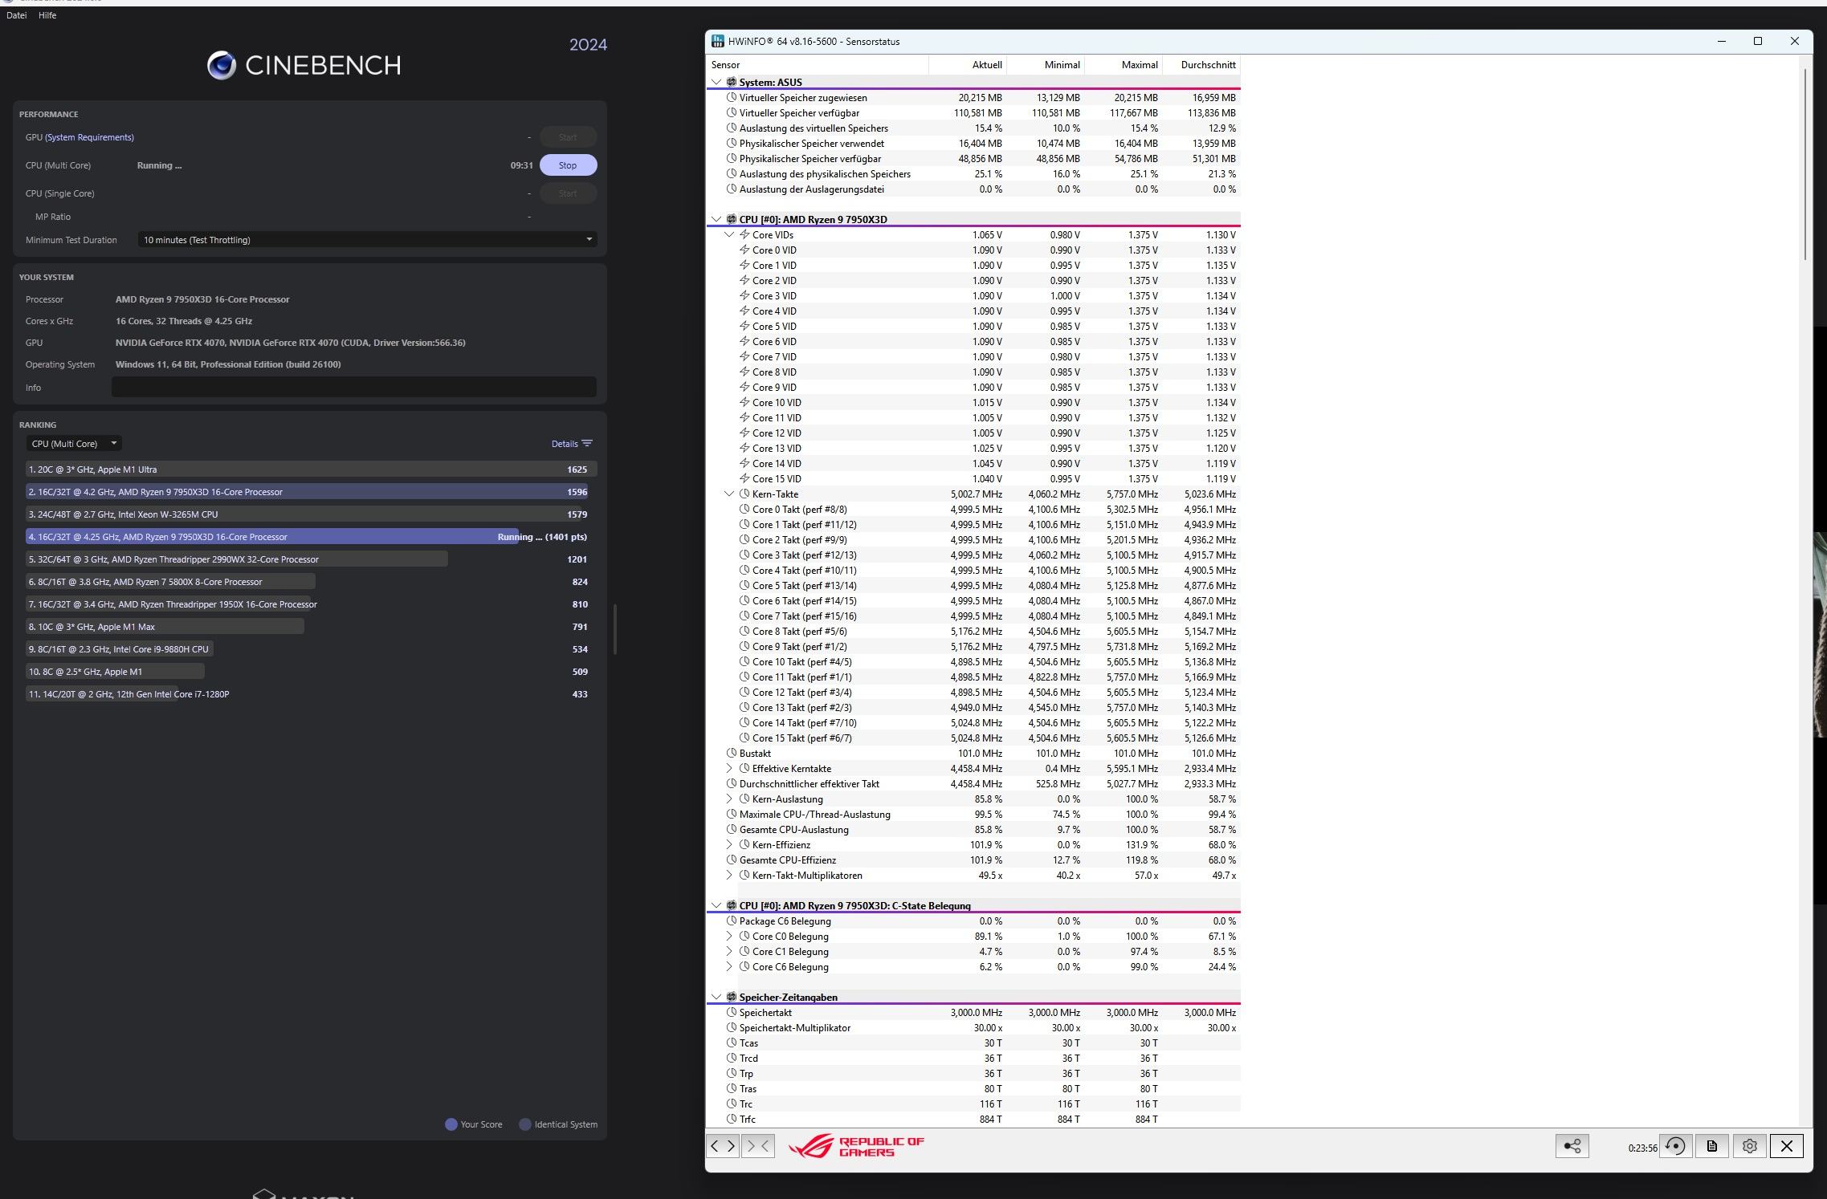Viewport: 1827px width, 1199px height.
Task: Select the Apple M1 Ultra ranking row
Action: pos(311,469)
